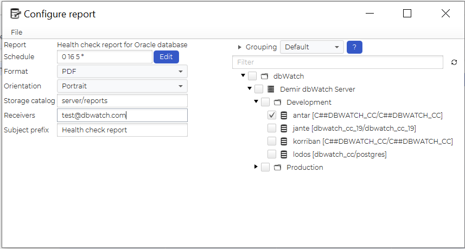The width and height of the screenshot is (465, 249).
Task: Expand the Production tree node arrow
Action: (256, 167)
